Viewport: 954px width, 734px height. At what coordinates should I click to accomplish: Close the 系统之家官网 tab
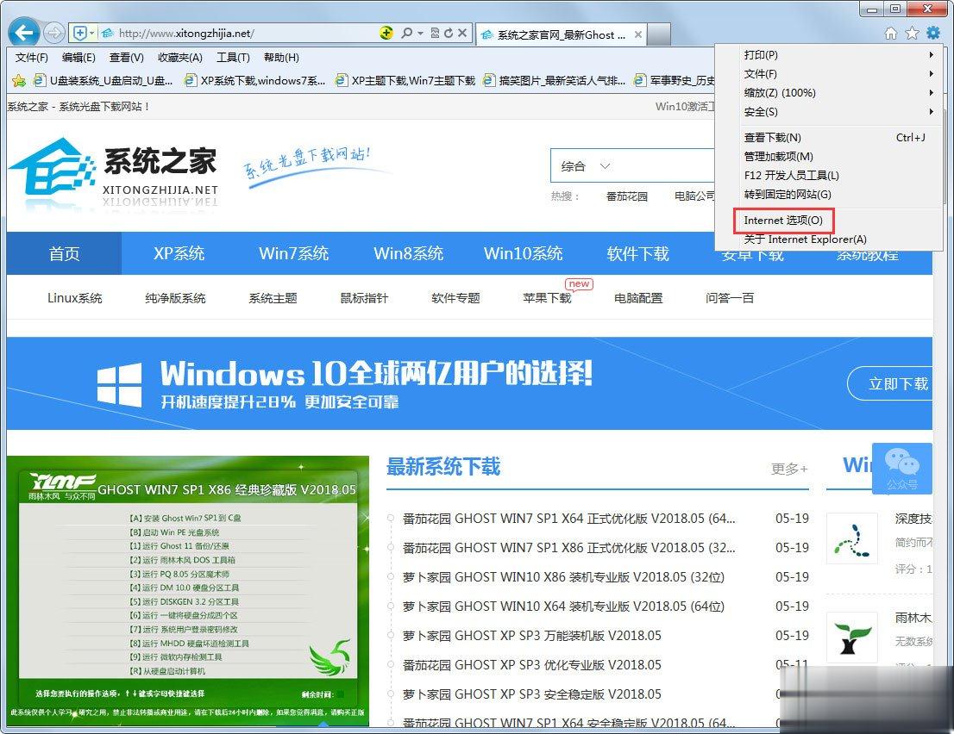(x=637, y=34)
